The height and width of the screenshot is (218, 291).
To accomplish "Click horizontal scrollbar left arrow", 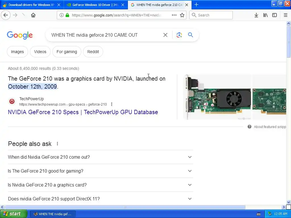I will (x=2, y=207).
